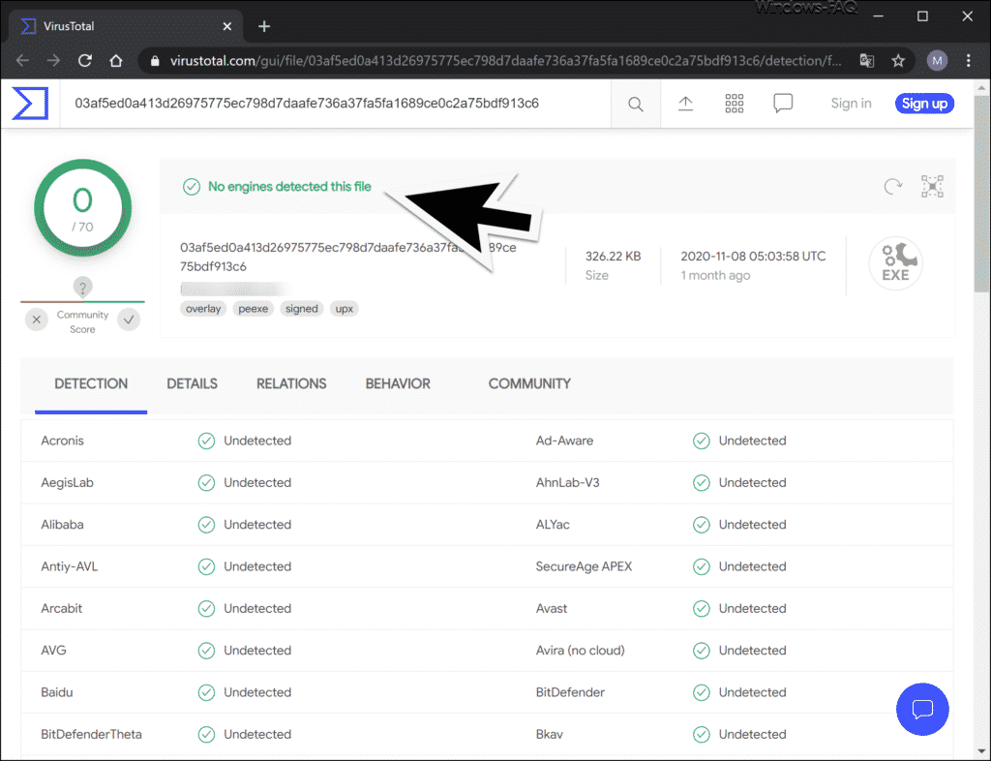Click 'No engines detected this file' message
991x761 pixels.
(x=289, y=187)
